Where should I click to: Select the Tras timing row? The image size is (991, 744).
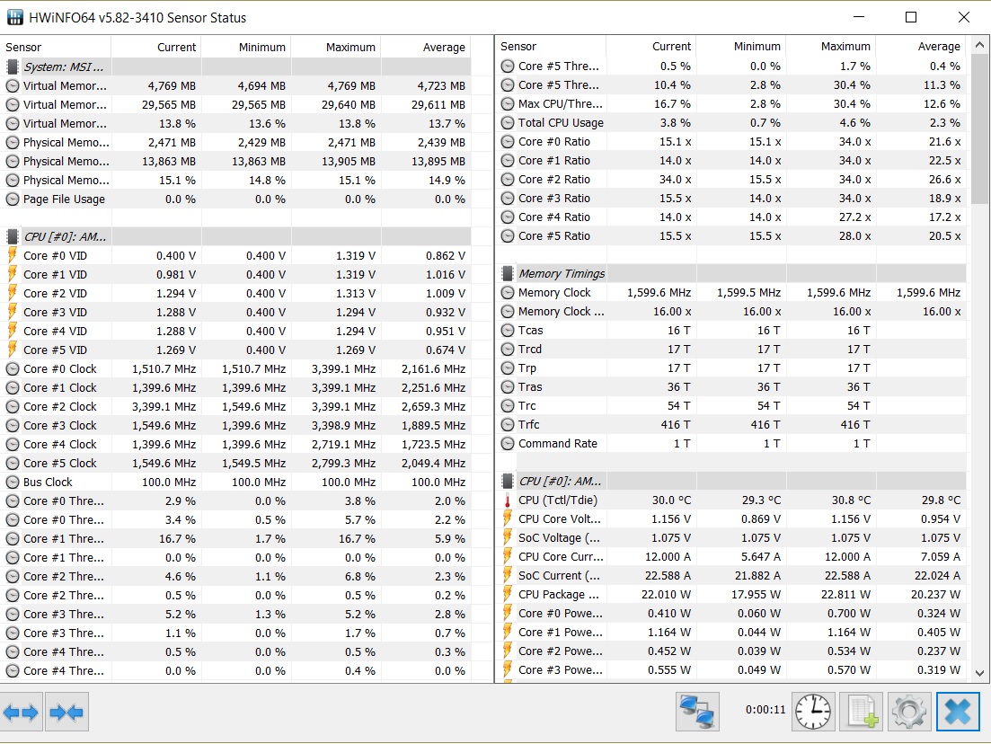coord(730,387)
